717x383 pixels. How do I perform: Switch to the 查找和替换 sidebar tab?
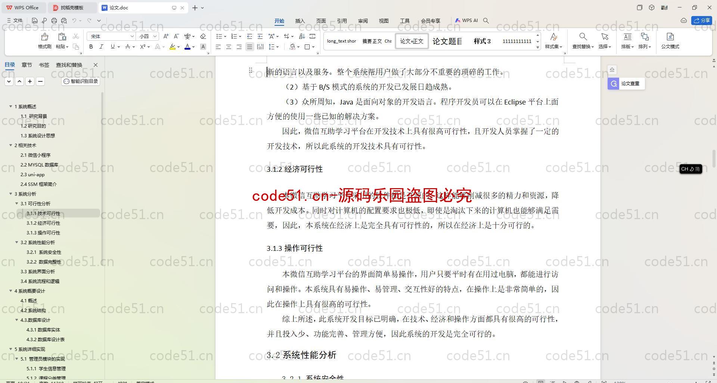(69, 65)
